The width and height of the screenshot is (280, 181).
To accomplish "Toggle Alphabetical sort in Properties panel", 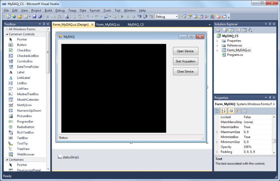I will (223, 111).
